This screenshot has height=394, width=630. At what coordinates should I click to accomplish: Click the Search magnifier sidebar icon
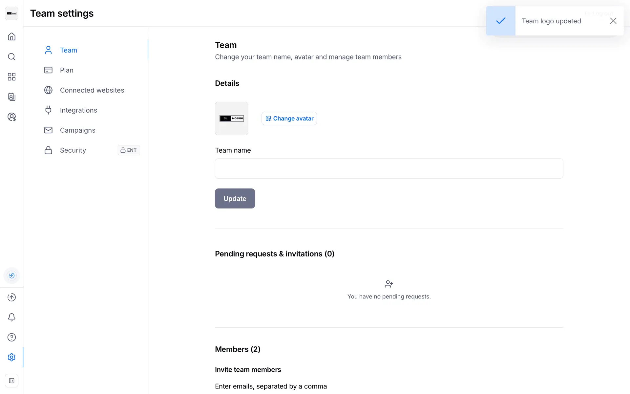pos(11,57)
